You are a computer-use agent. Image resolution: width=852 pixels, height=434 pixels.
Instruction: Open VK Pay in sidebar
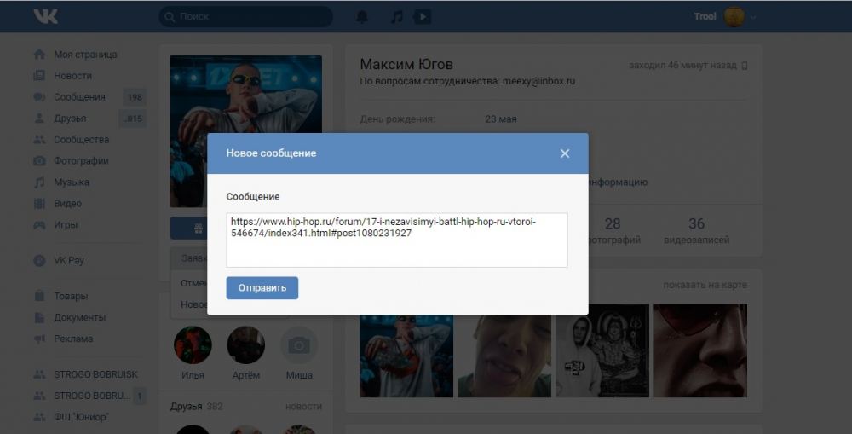pyautogui.click(x=68, y=261)
